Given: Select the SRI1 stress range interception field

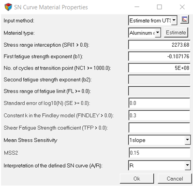Looking at the screenshot, I should 159,45.
